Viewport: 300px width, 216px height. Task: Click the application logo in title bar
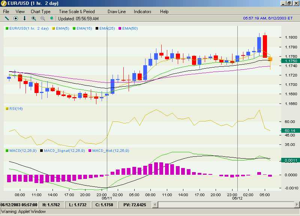(x=4, y=3)
